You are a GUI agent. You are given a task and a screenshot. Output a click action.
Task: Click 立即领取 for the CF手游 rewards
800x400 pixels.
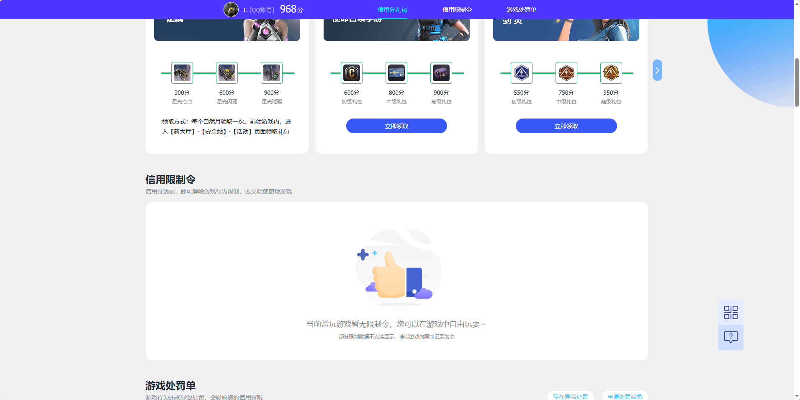[x=396, y=126]
